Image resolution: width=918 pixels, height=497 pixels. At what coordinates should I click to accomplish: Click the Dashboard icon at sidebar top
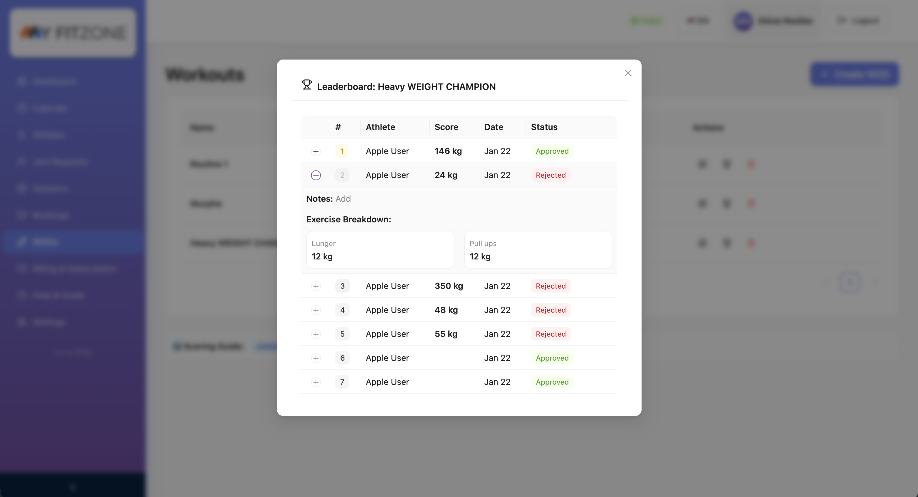[22, 81]
